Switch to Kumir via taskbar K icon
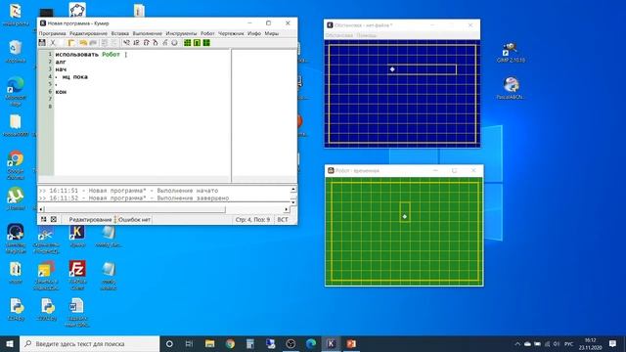Screen dimensions: 626x352 click(331, 343)
